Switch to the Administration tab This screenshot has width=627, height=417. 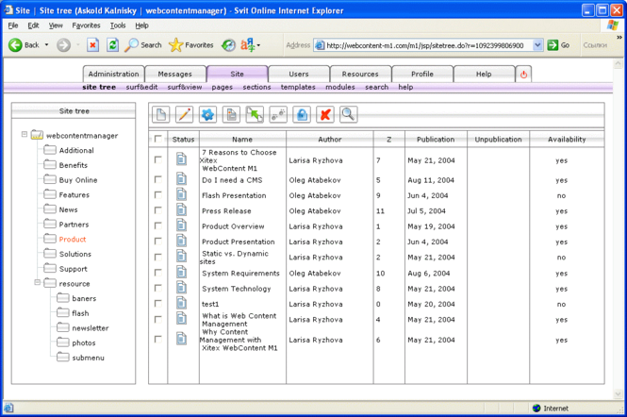(113, 74)
